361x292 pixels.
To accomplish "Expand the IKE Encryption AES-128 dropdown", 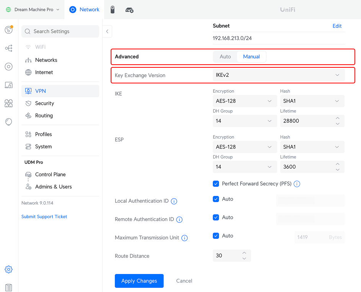I will coord(245,101).
